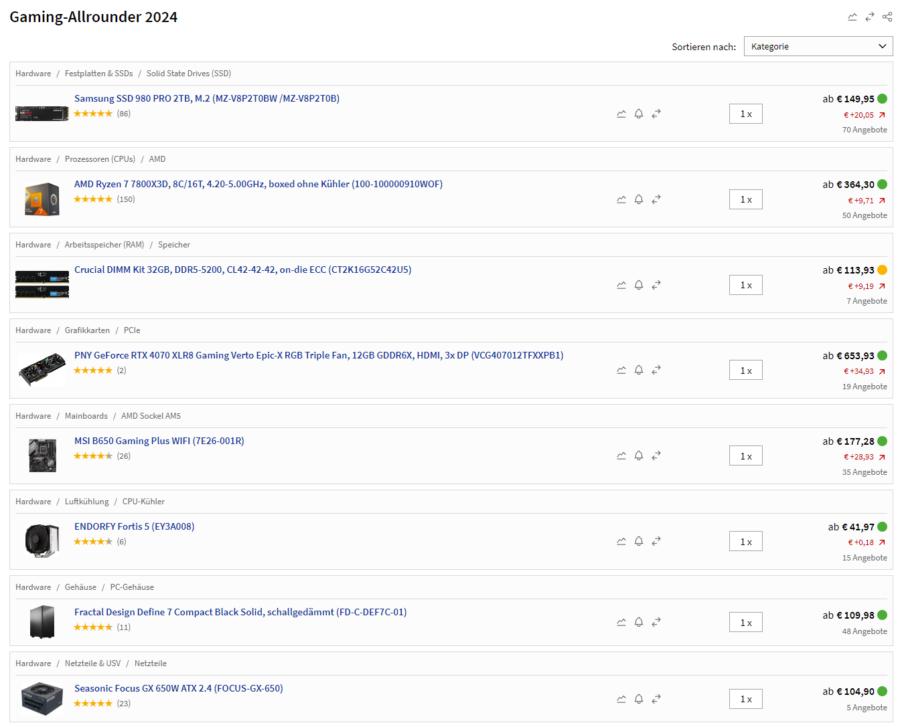
Task: View 19 Angebote for PNY GeForce RTX 4070
Action: point(865,387)
